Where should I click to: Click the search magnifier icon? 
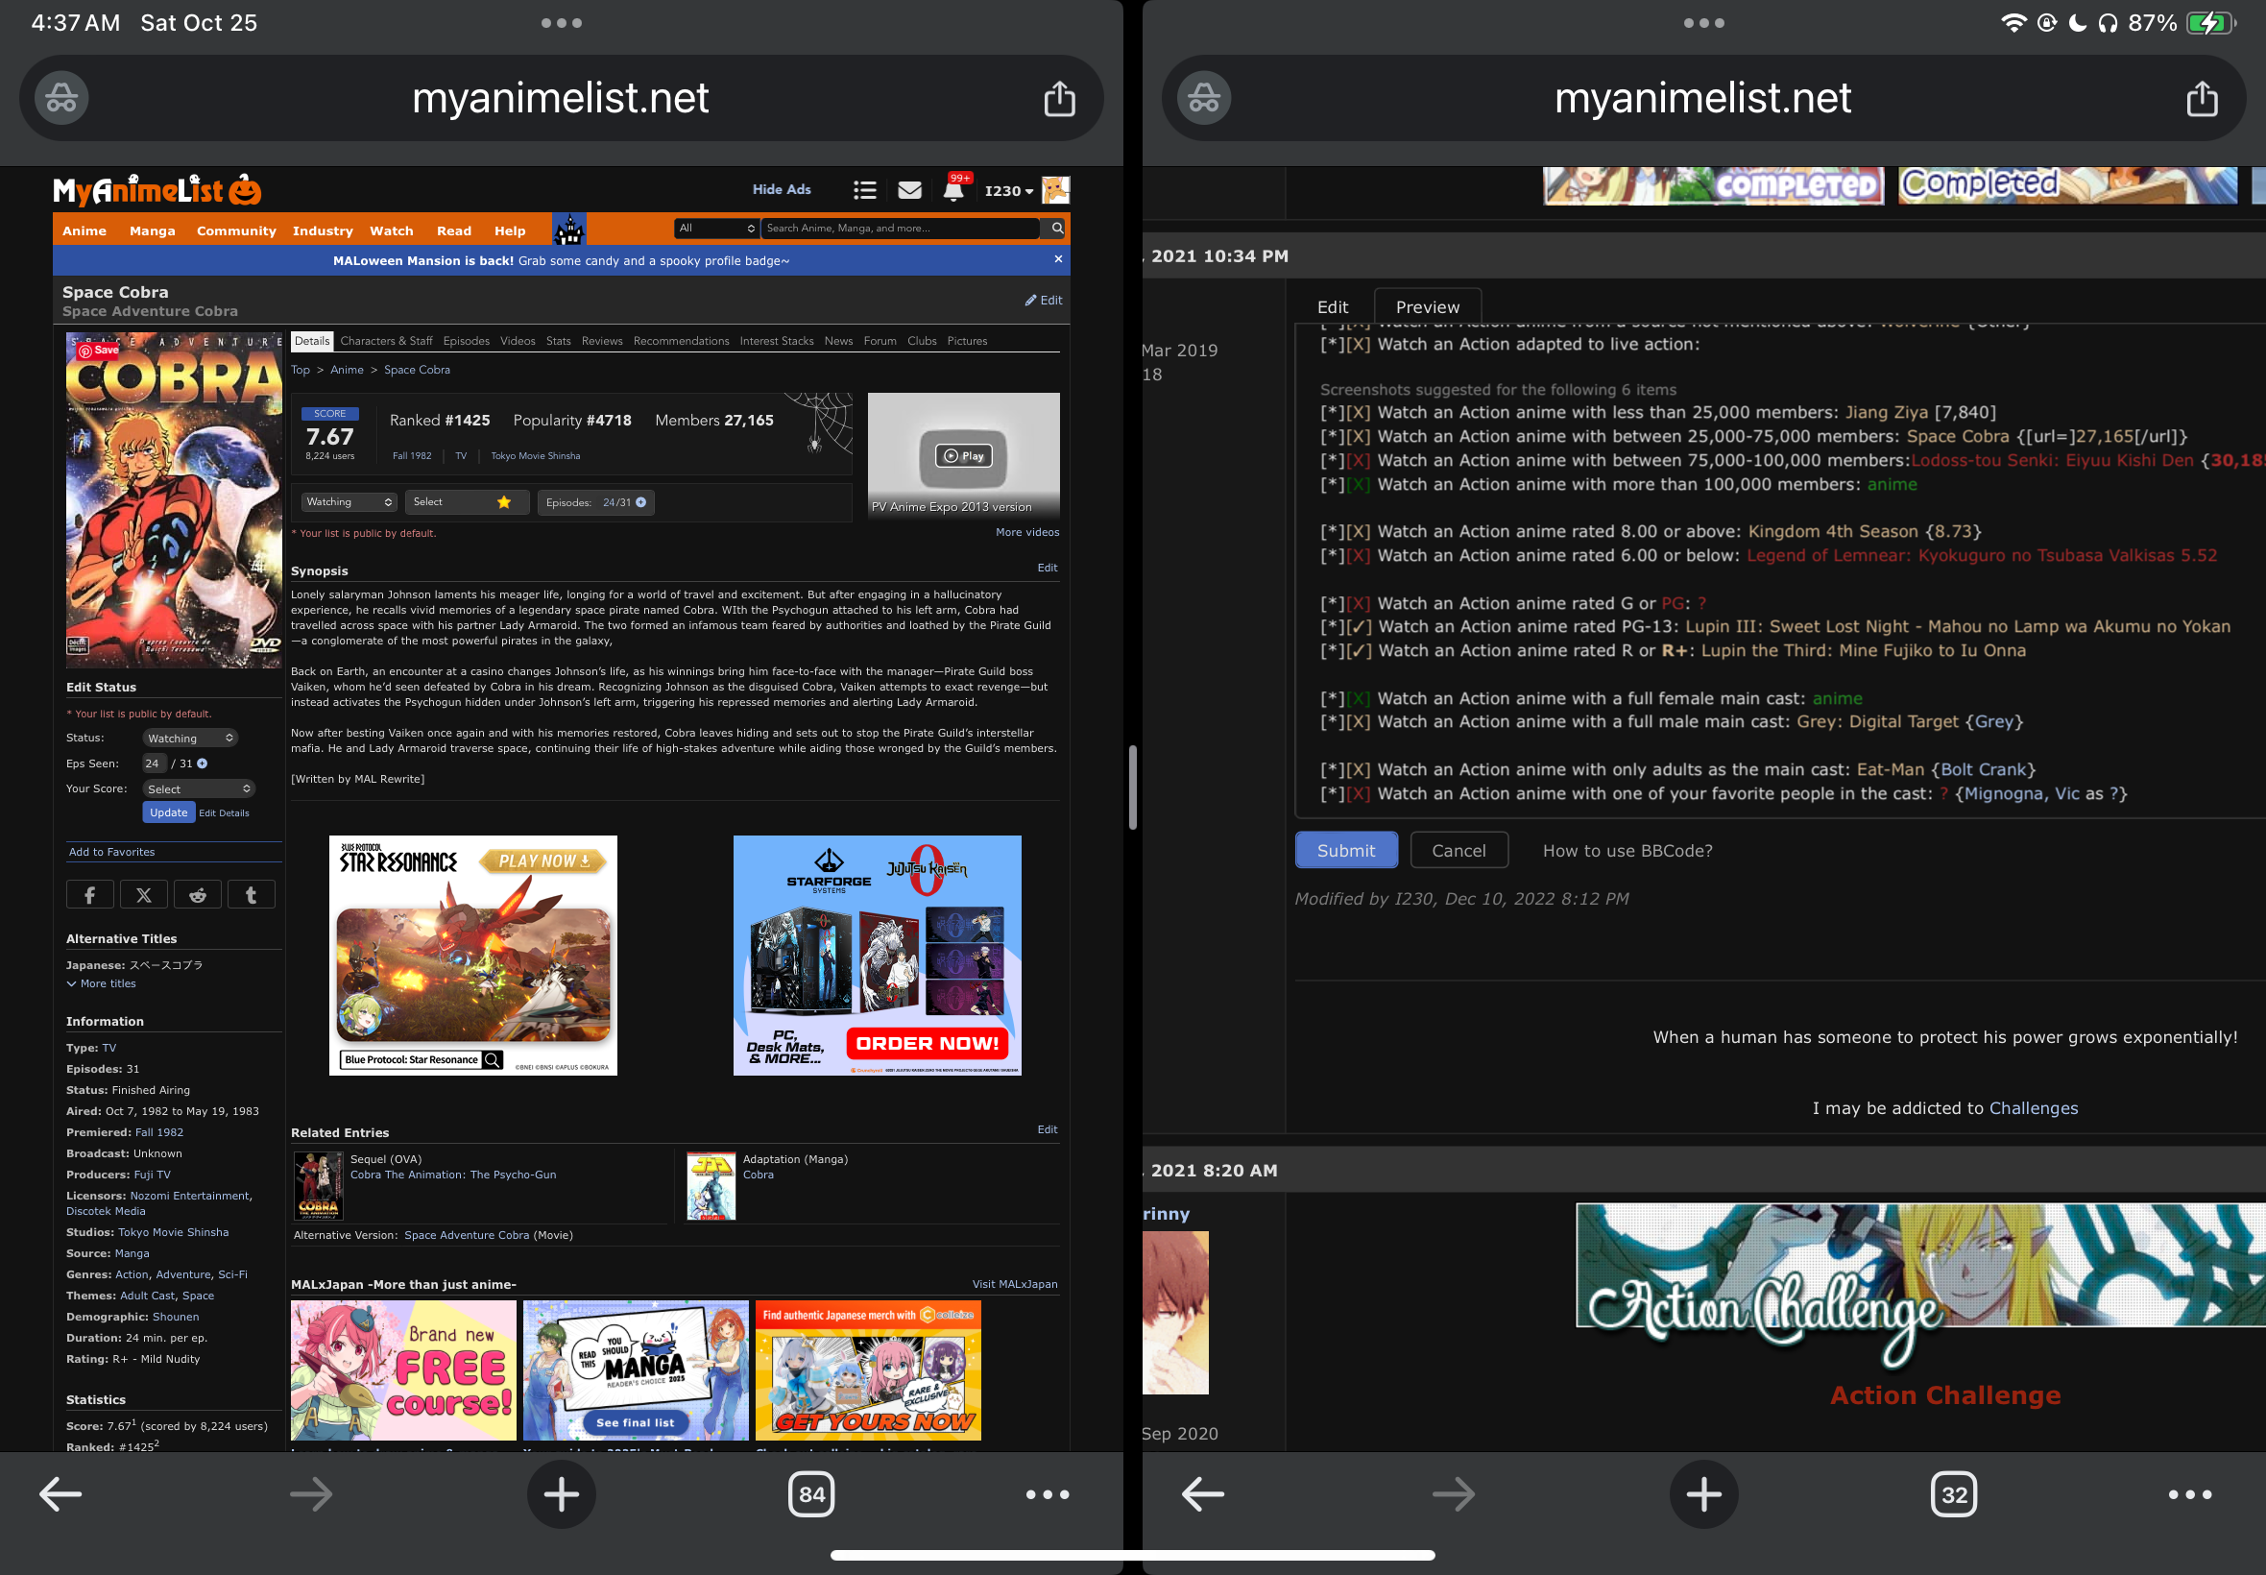point(1056,228)
